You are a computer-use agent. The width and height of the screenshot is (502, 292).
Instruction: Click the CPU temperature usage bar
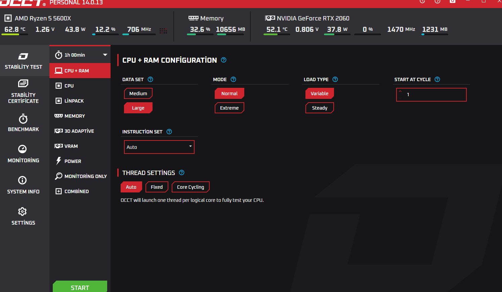tap(14, 34)
